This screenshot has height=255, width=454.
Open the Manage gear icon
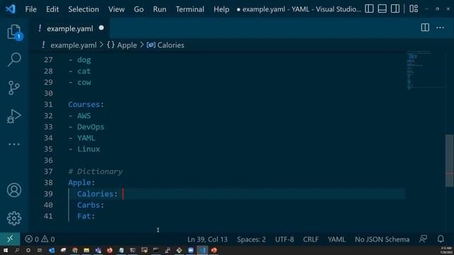14,218
